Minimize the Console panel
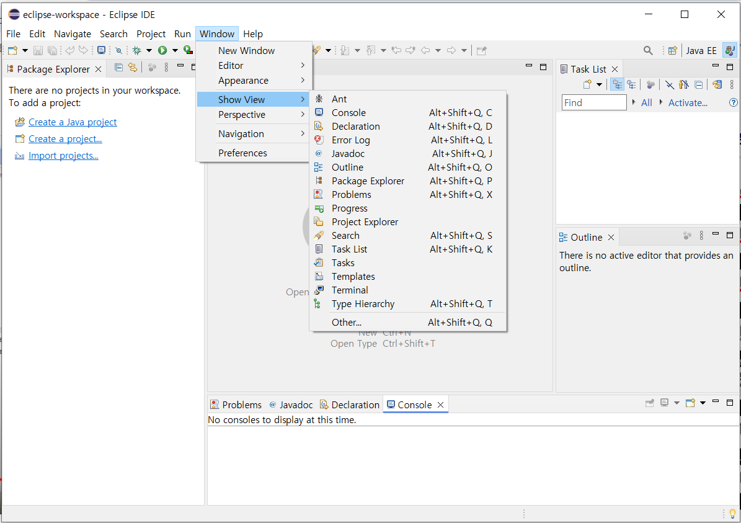 (x=716, y=401)
